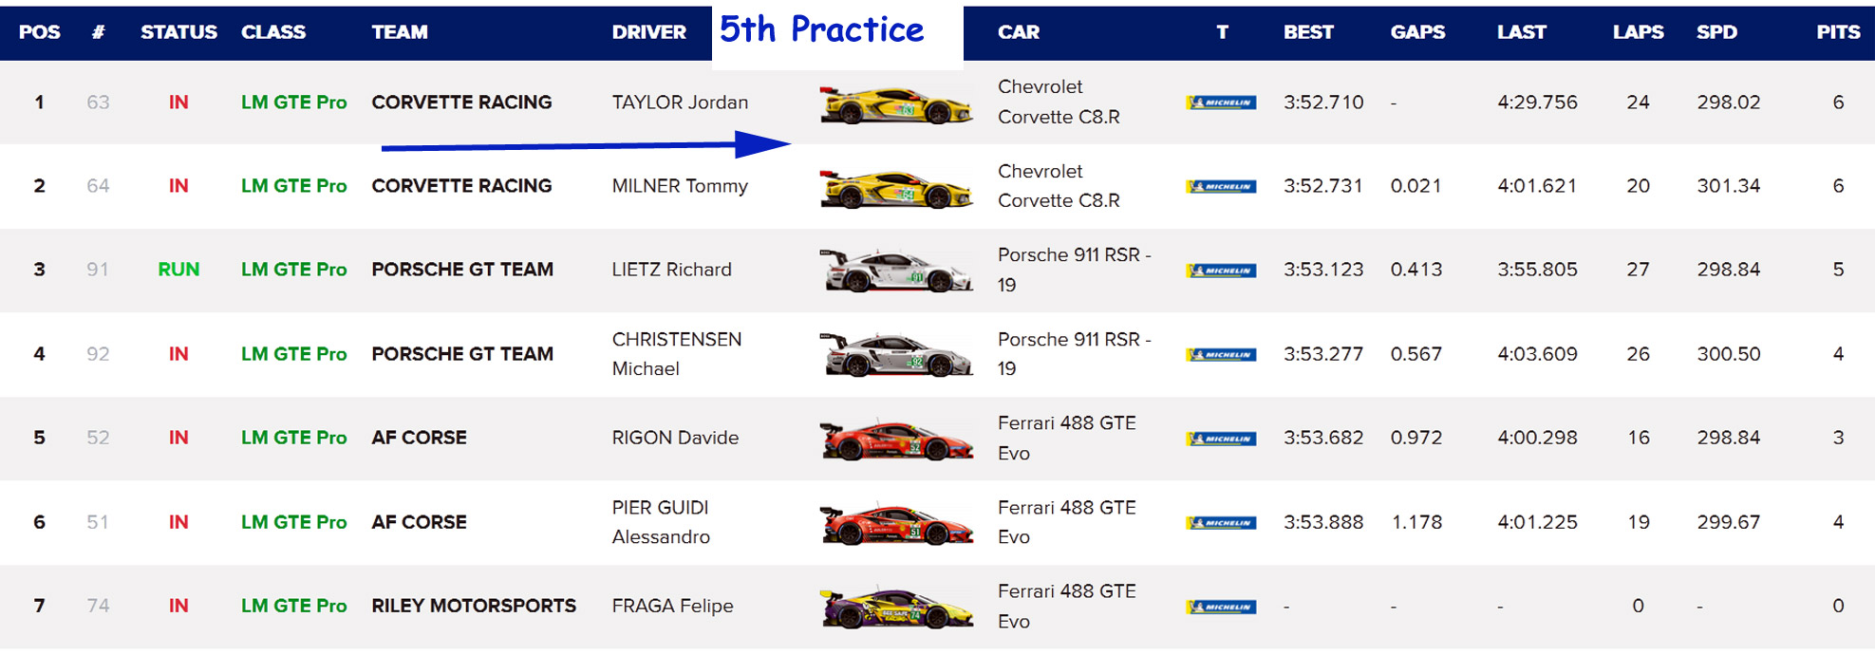Click the AF CORSE team for car 52
The height and width of the screenshot is (655, 1875).
click(x=419, y=438)
